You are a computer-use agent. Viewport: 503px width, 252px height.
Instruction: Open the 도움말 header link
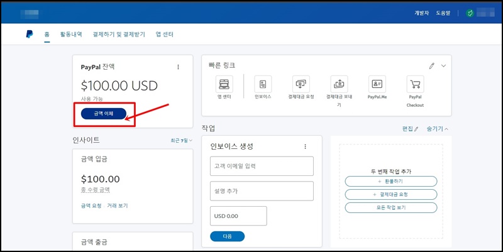coord(443,13)
